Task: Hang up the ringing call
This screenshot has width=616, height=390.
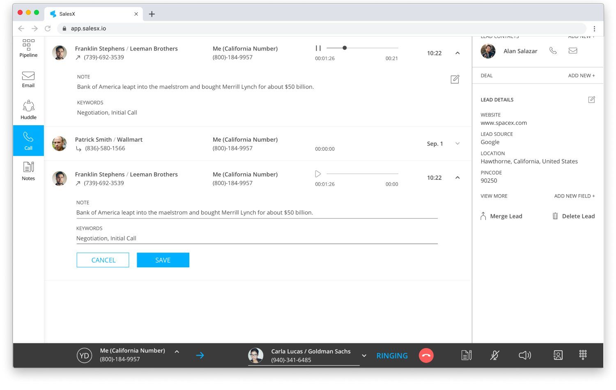Action: coord(426,356)
